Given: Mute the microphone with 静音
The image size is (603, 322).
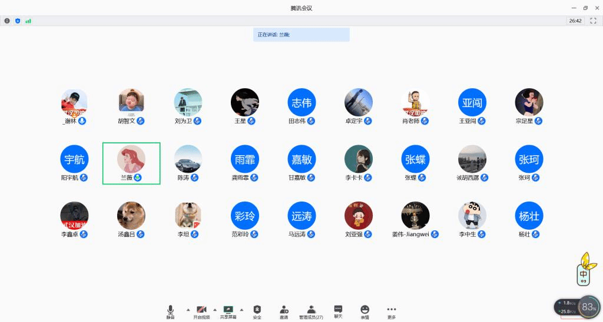Looking at the screenshot, I should coord(170,312).
